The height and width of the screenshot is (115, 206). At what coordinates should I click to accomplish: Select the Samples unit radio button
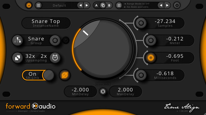(141, 23)
